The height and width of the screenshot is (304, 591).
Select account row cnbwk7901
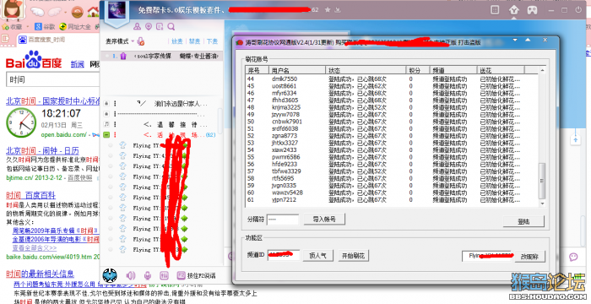click(392, 122)
